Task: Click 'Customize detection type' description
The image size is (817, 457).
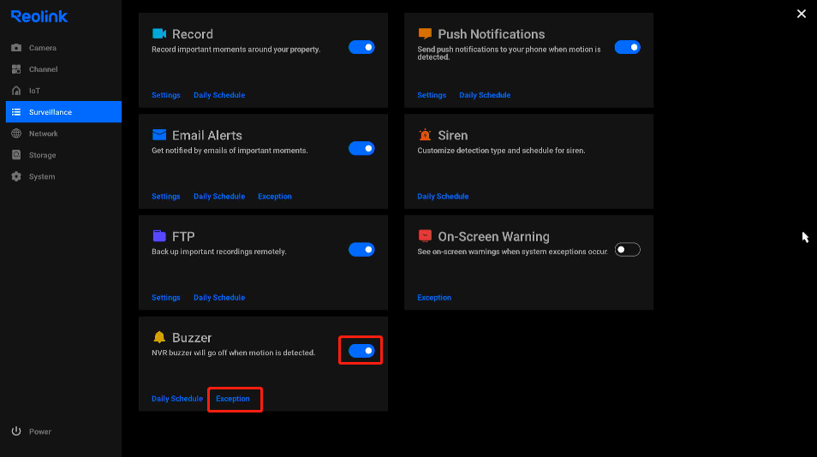Action: 501,151
